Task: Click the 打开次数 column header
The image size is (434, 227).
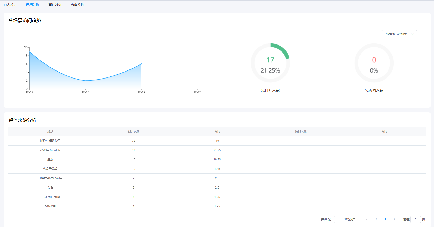Action: (x=134, y=132)
